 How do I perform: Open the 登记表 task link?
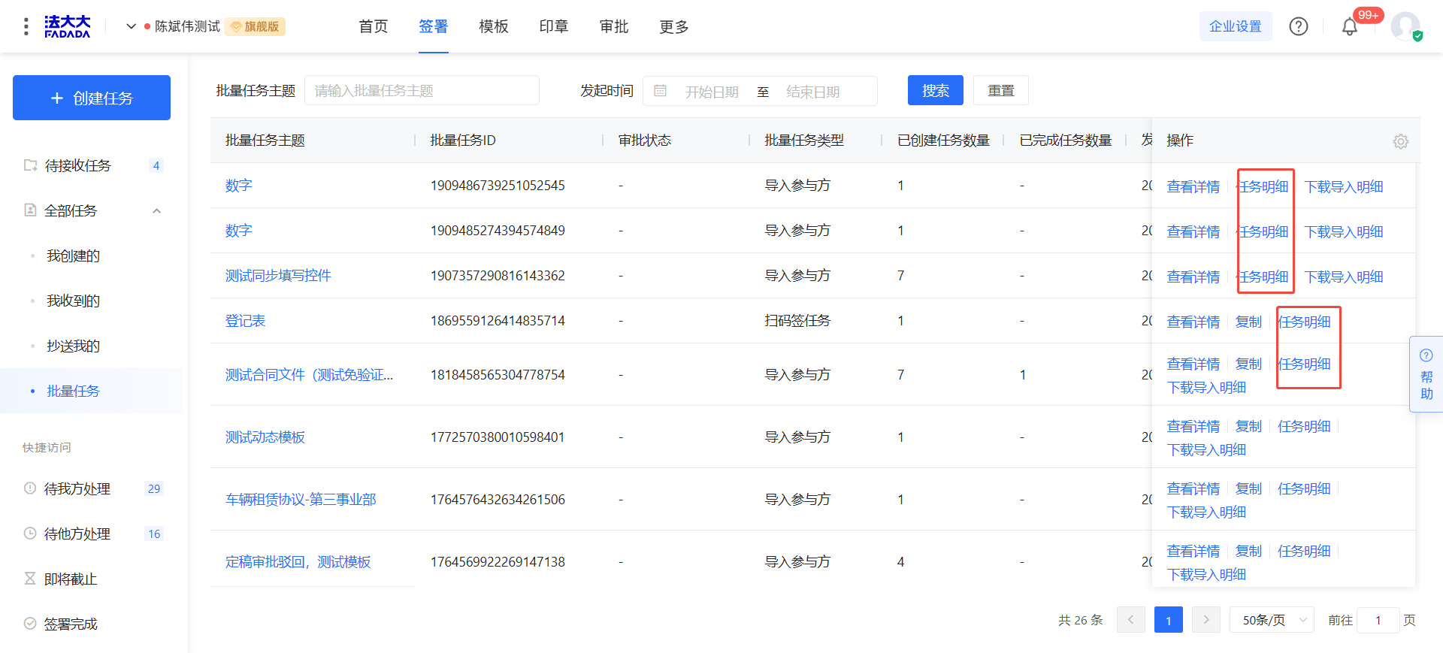[245, 321]
